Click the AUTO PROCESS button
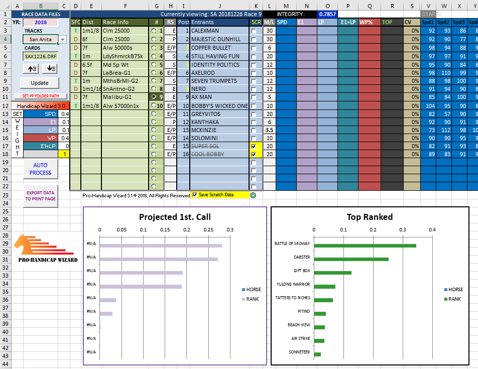The width and height of the screenshot is (478, 369). click(x=40, y=169)
